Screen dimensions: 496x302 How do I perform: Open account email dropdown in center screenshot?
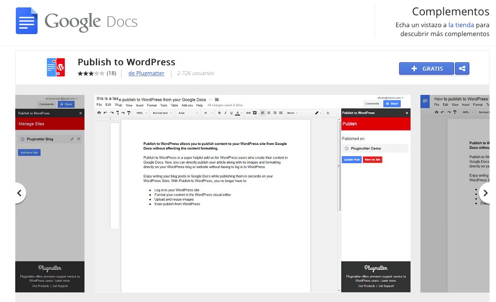click(391, 98)
